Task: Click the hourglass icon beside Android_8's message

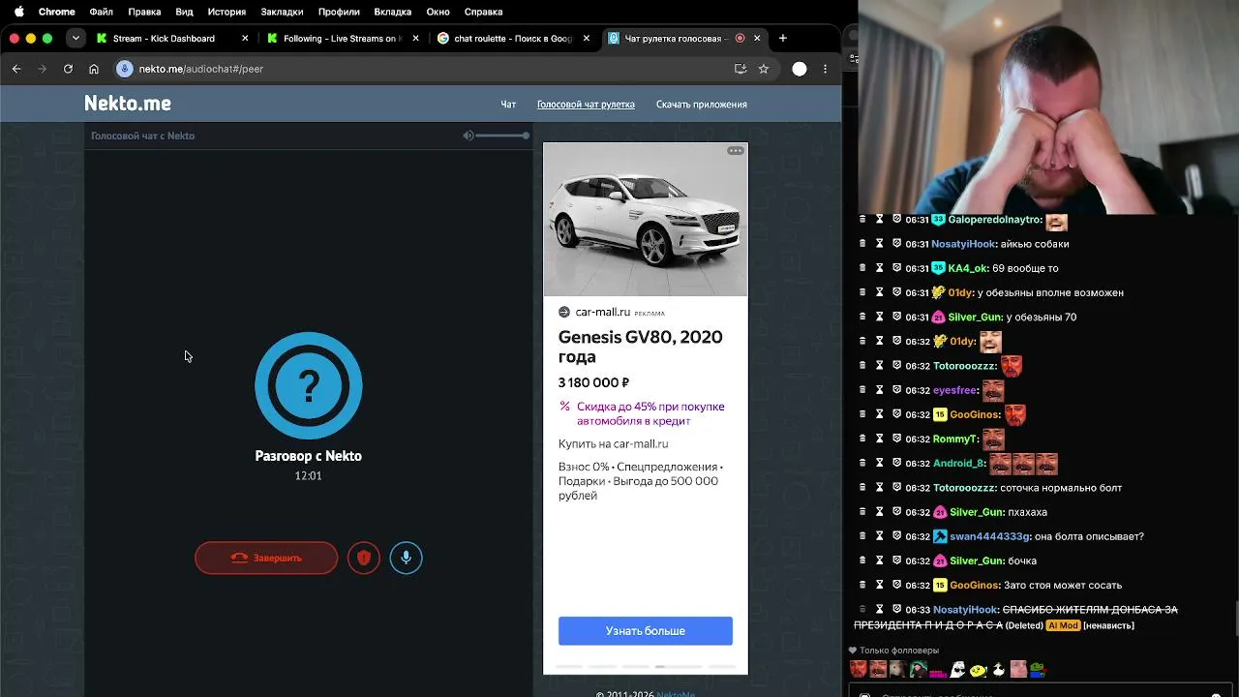Action: [x=880, y=463]
